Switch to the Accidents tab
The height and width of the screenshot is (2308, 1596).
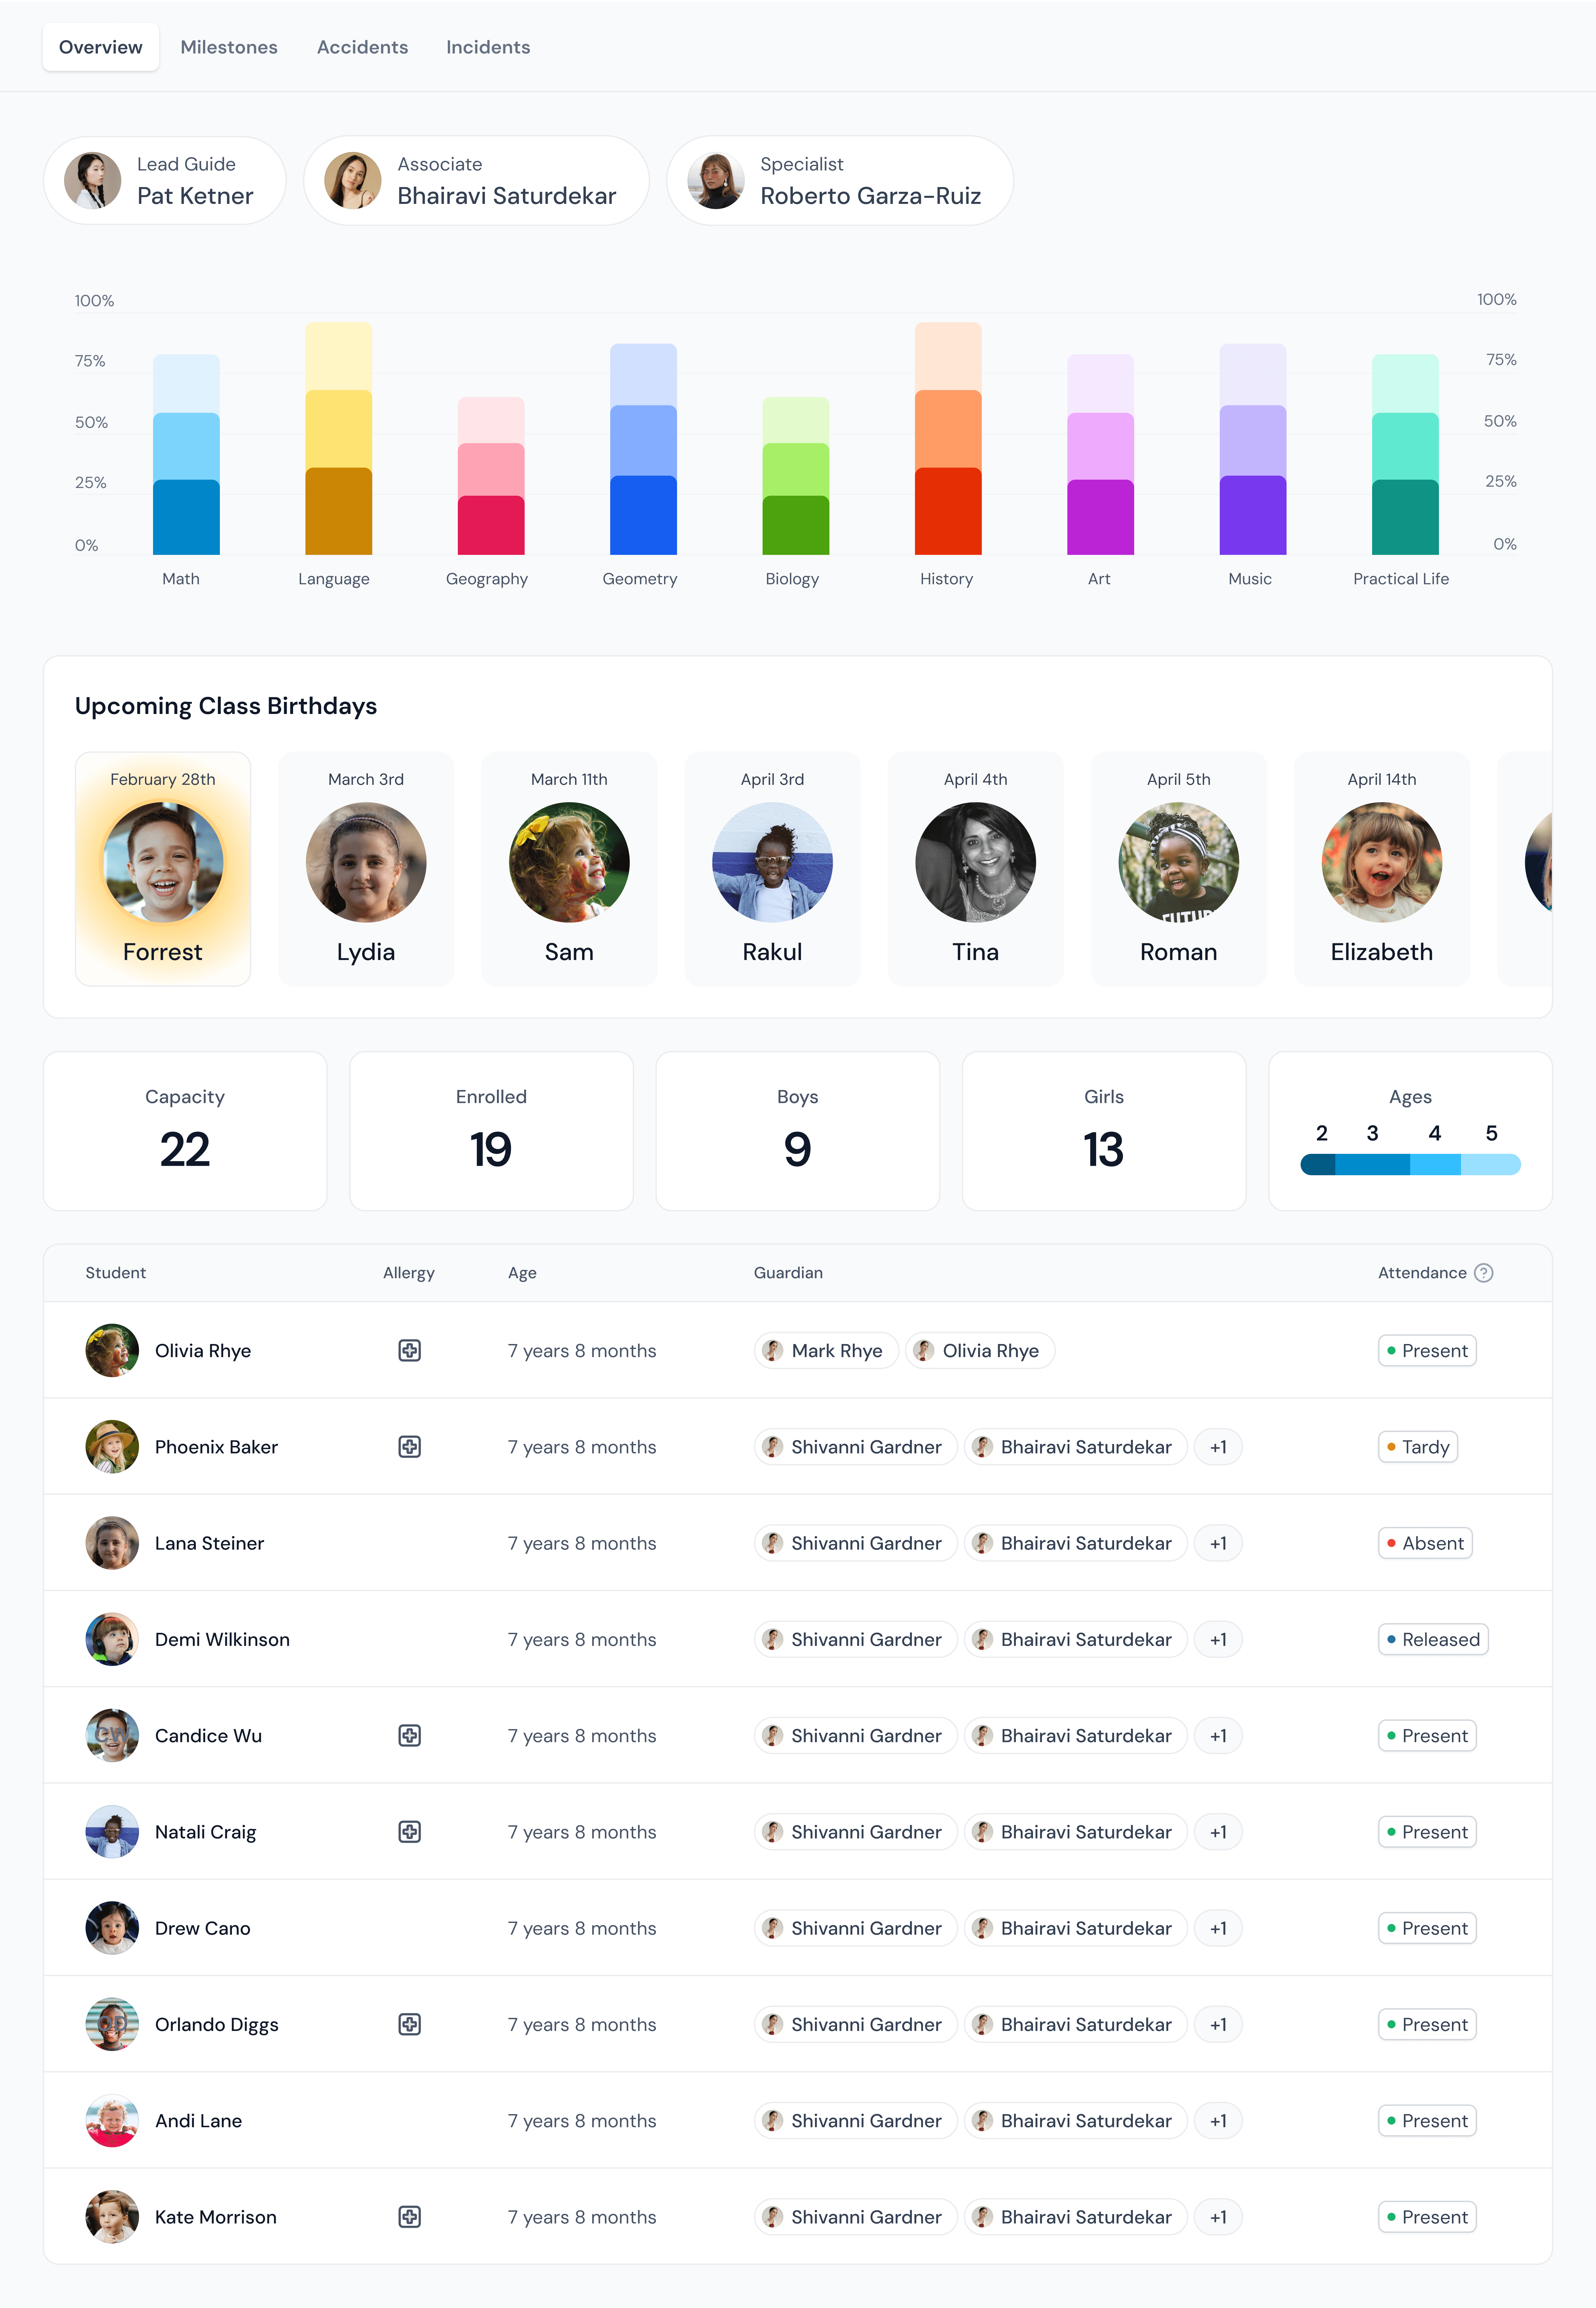click(362, 47)
